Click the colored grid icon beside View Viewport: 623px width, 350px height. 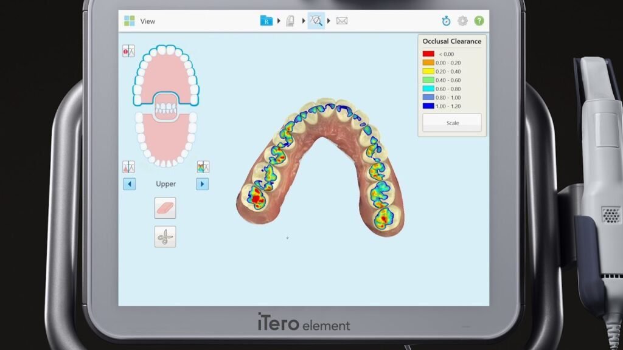pos(130,21)
